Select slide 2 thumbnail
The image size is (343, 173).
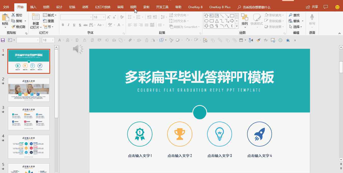coord(29,90)
